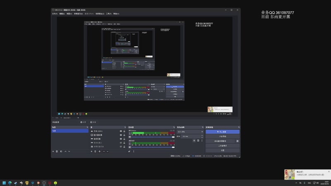This screenshot has height=186, width=331.
Task: Click the transition duration 300 ms field
Action: click(x=191, y=136)
